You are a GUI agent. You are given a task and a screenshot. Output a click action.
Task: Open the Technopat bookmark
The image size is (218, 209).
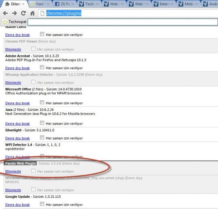pyautogui.click(x=15, y=22)
